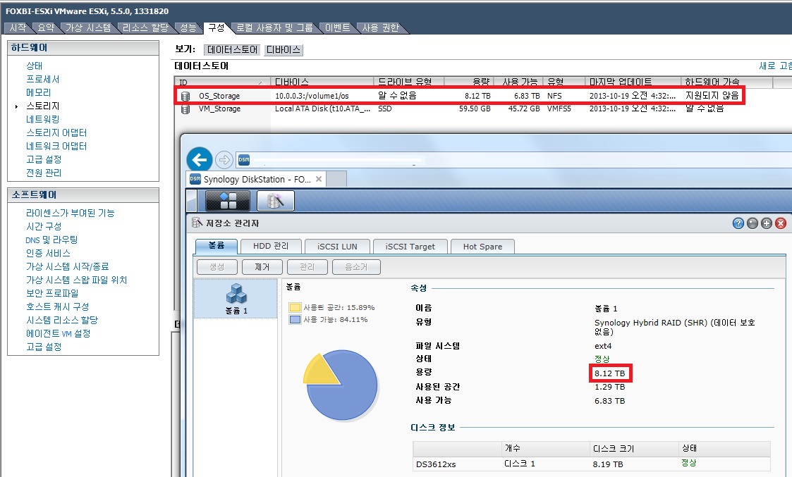Open the 사용 권한 tab
Viewport: 792px width, 477px height.
(380, 28)
